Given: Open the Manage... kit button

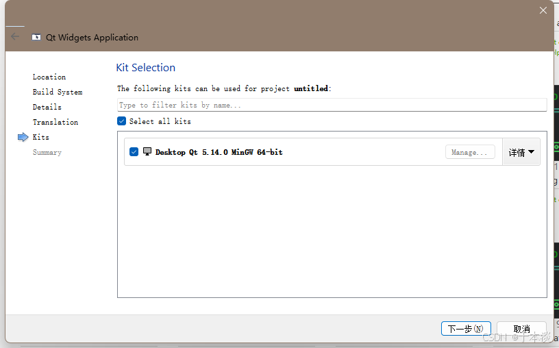Looking at the screenshot, I should point(470,152).
